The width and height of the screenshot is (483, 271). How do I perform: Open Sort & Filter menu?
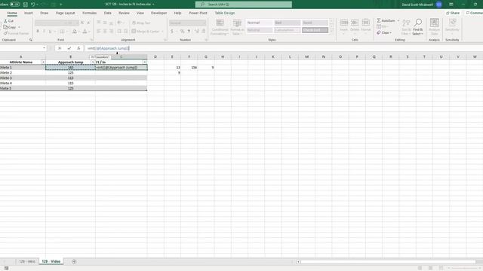(x=406, y=27)
